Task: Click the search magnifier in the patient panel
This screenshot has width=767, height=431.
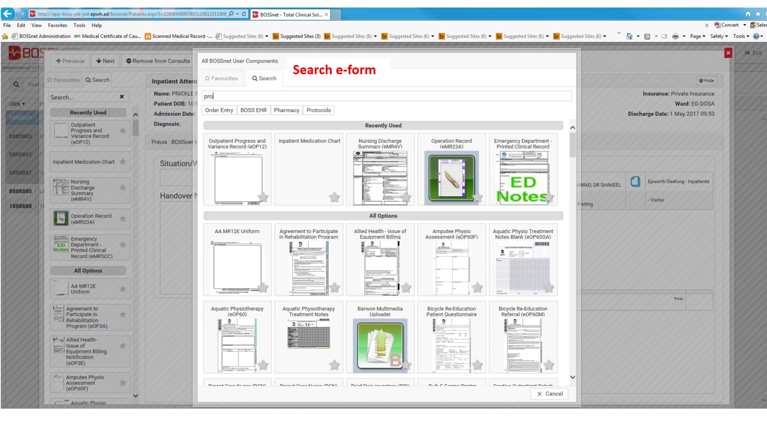Action: 16,84
